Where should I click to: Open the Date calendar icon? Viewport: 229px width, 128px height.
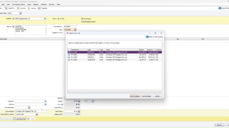(75, 30)
